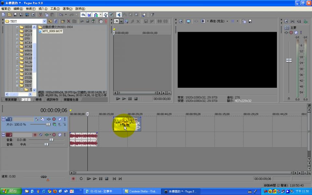Click the Open folder icon in main toolbar
Image resolution: width=312 pixels, height=195 pixels.
click(x=9, y=15)
